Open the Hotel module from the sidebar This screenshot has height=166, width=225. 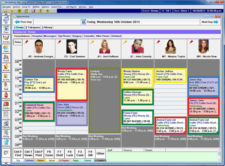coord(5,48)
